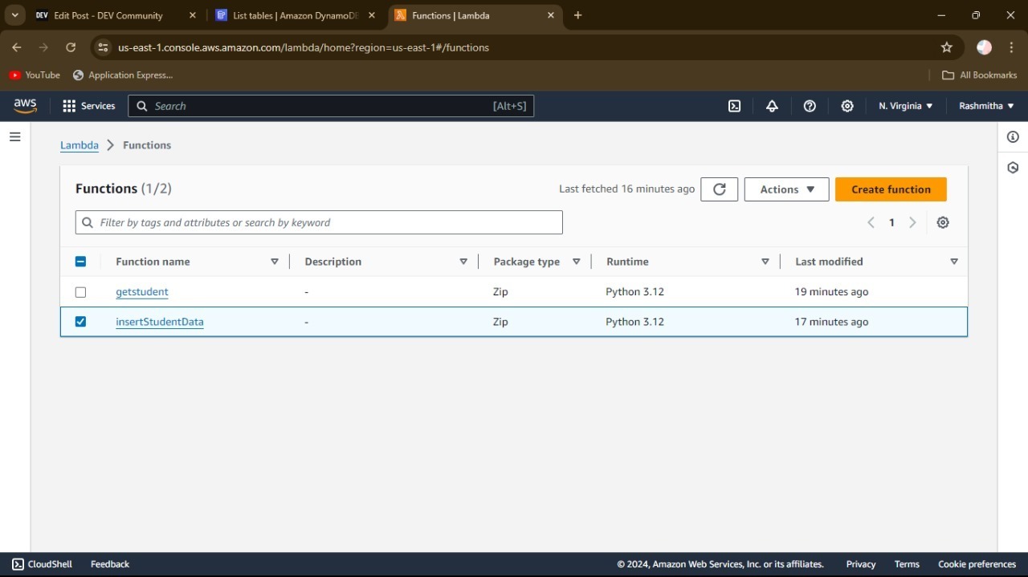Open the YouTube bookmark
This screenshot has width=1028, height=577.
pyautogui.click(x=35, y=75)
